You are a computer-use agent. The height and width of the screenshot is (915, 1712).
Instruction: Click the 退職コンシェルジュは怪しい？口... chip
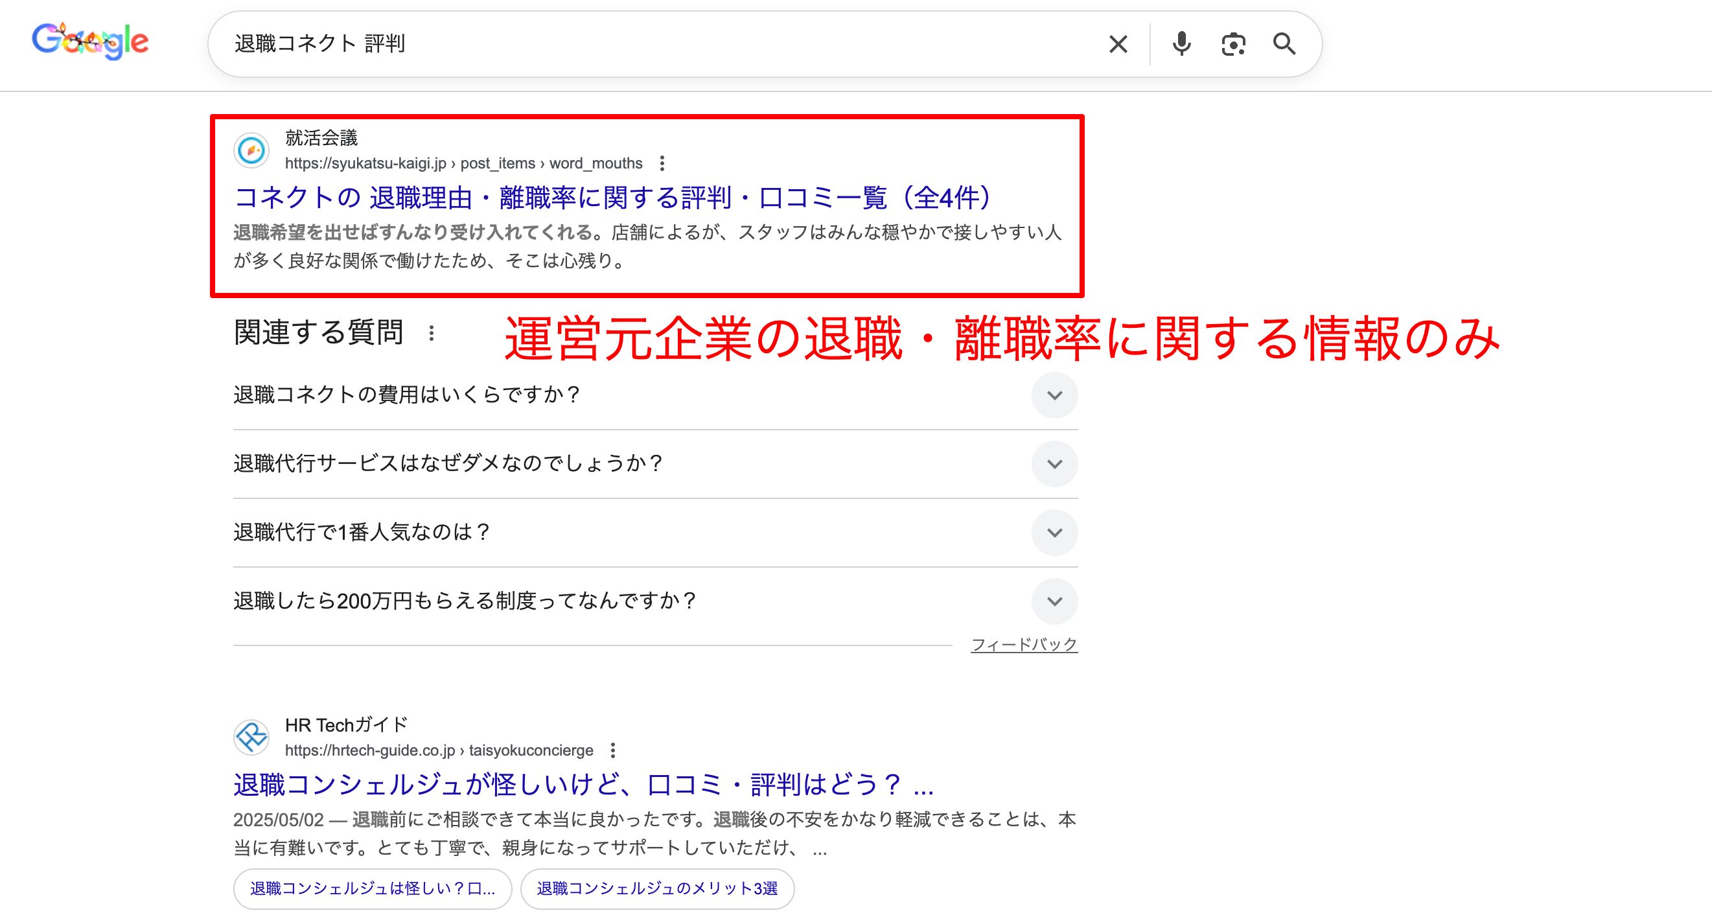pos(373,889)
